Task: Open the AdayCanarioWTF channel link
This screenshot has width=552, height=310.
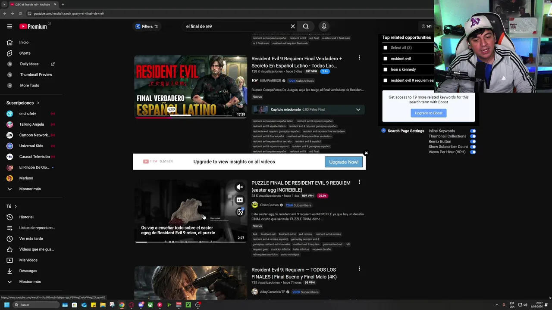Action: click(x=272, y=292)
